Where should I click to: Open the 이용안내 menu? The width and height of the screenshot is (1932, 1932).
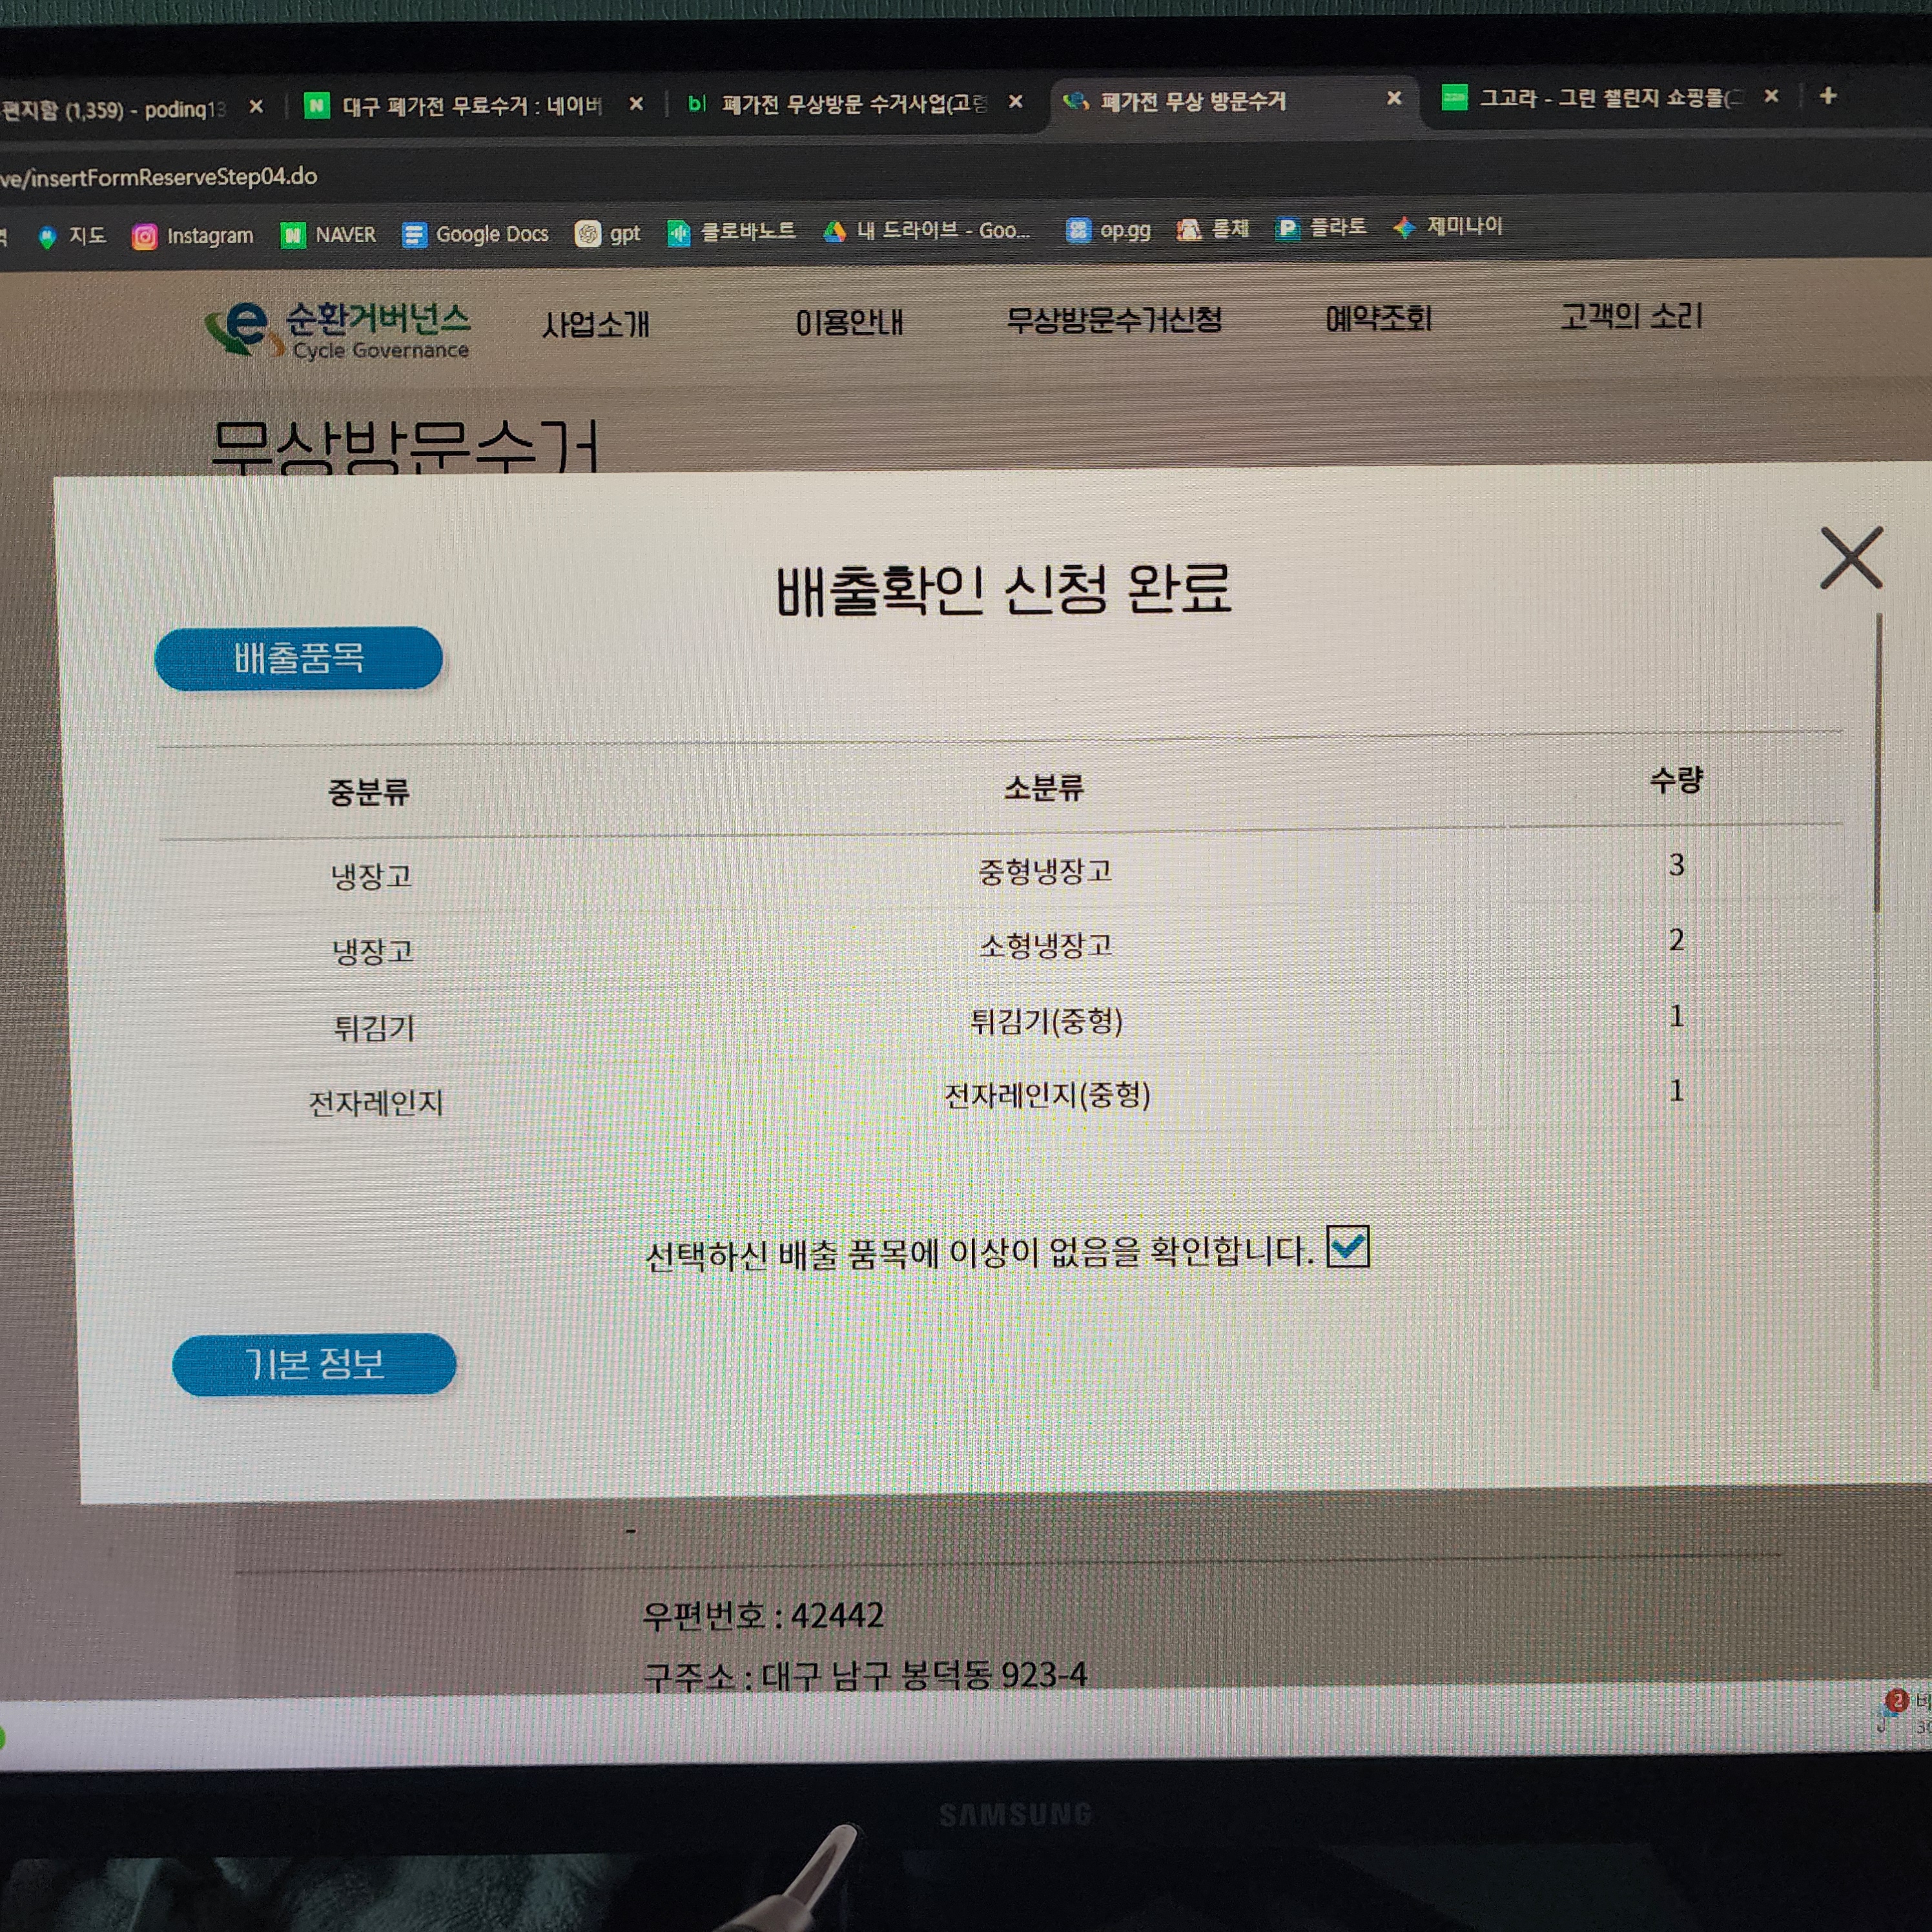pos(849,322)
